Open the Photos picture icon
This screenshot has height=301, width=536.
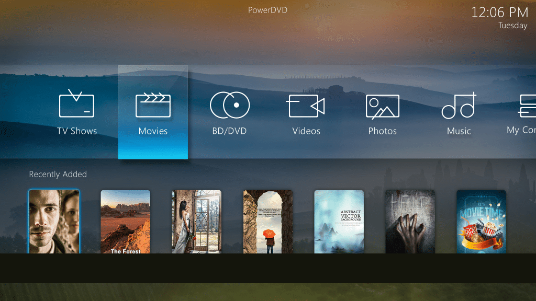[382, 107]
